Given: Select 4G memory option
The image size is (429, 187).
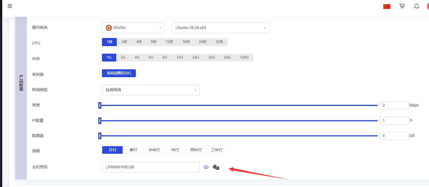Looking at the screenshot, I should 137,58.
